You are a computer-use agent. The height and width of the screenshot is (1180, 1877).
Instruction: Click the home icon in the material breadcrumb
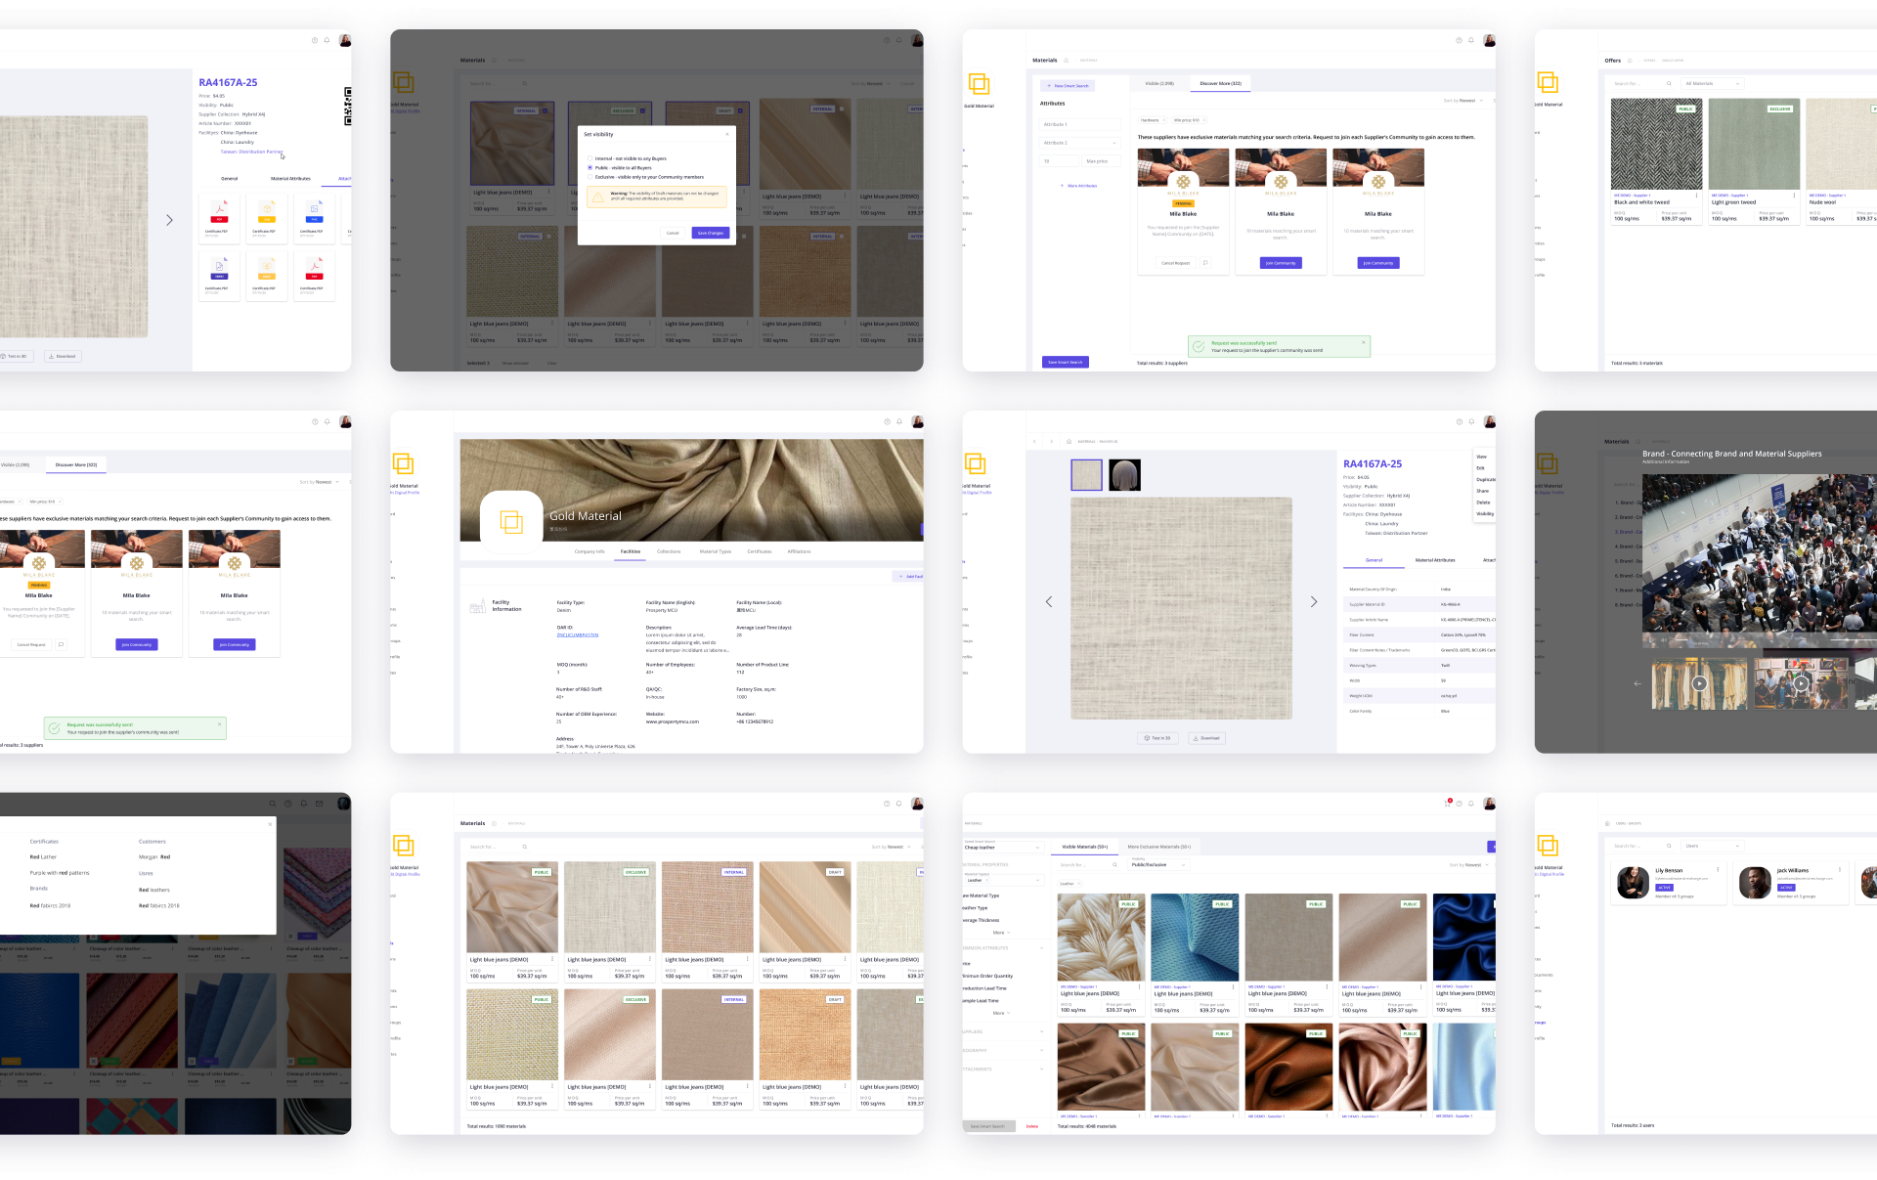click(x=1069, y=441)
